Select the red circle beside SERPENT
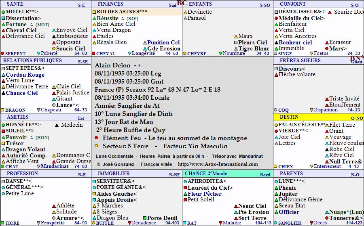The image size is (364, 226). point(3,53)
